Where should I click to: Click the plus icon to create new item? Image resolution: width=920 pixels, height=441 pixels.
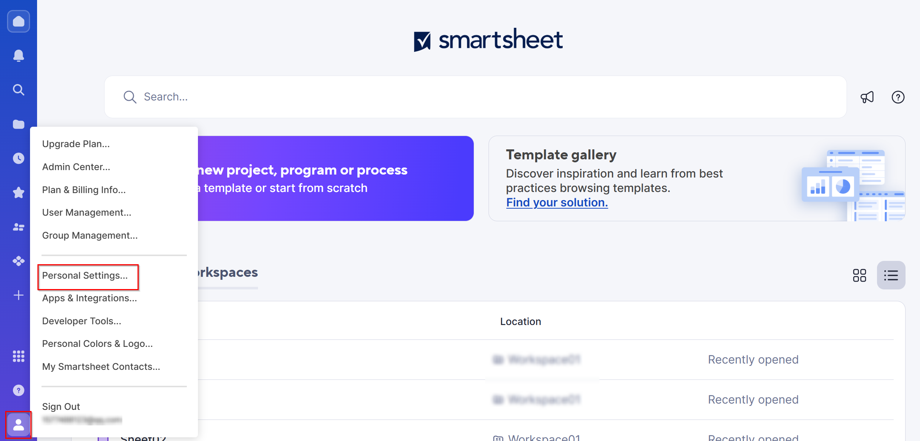18,295
